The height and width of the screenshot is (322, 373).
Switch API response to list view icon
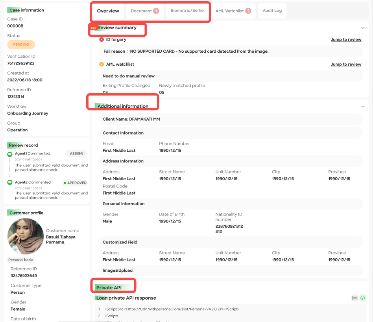(355, 298)
